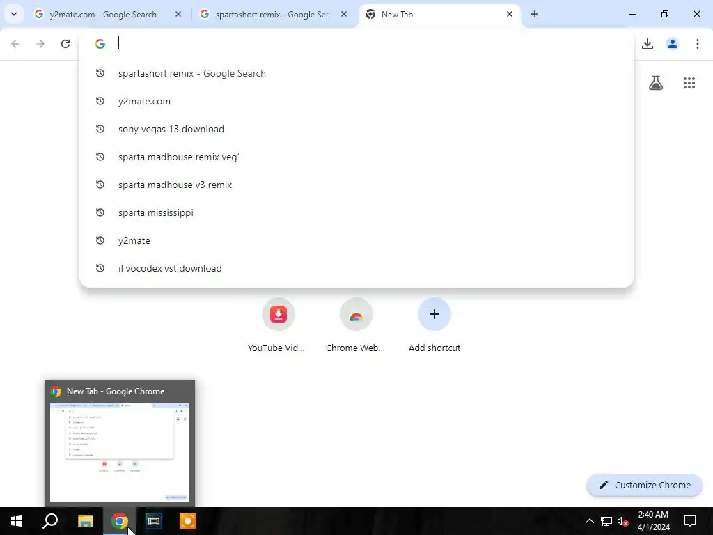The height and width of the screenshot is (535, 713).
Task: Open the Chrome profile avatar
Action: point(673,44)
